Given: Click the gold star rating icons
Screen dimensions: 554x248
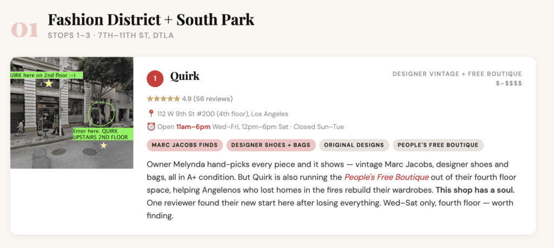Looking at the screenshot, I should [x=163, y=99].
